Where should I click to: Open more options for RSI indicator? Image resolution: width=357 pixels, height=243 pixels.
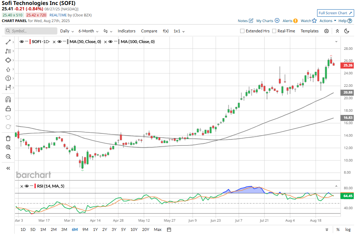[x=32, y=186]
